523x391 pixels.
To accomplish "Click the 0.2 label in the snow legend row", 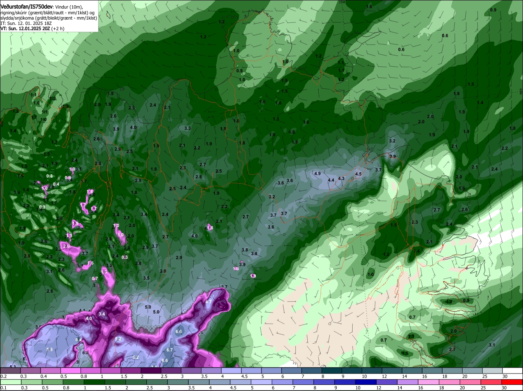I will (x=4, y=376).
